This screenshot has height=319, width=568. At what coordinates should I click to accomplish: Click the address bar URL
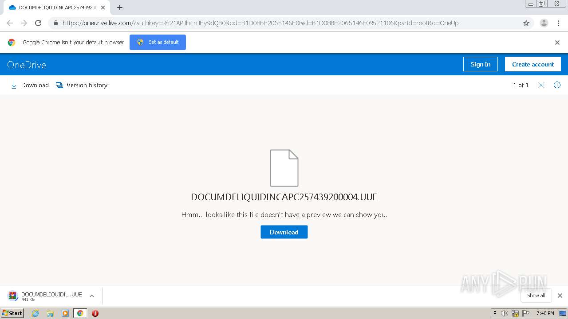(260, 23)
